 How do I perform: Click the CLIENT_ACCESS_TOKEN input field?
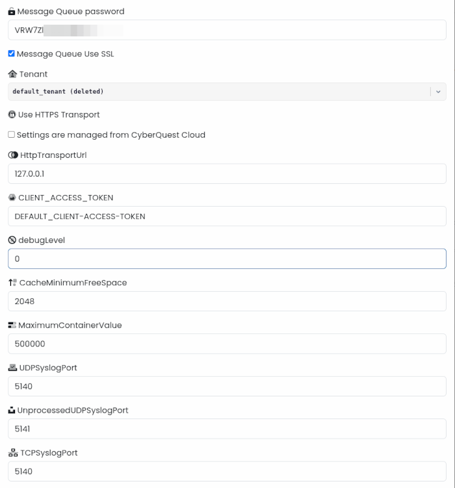pyautogui.click(x=227, y=216)
